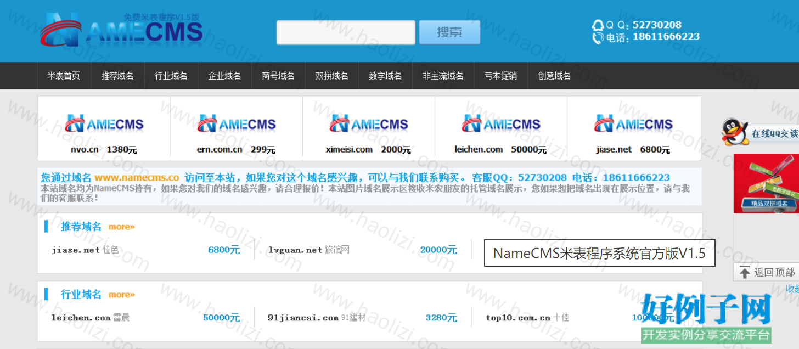799x349 pixels.
Task: Click the 搜索 search button
Action: coord(449,32)
